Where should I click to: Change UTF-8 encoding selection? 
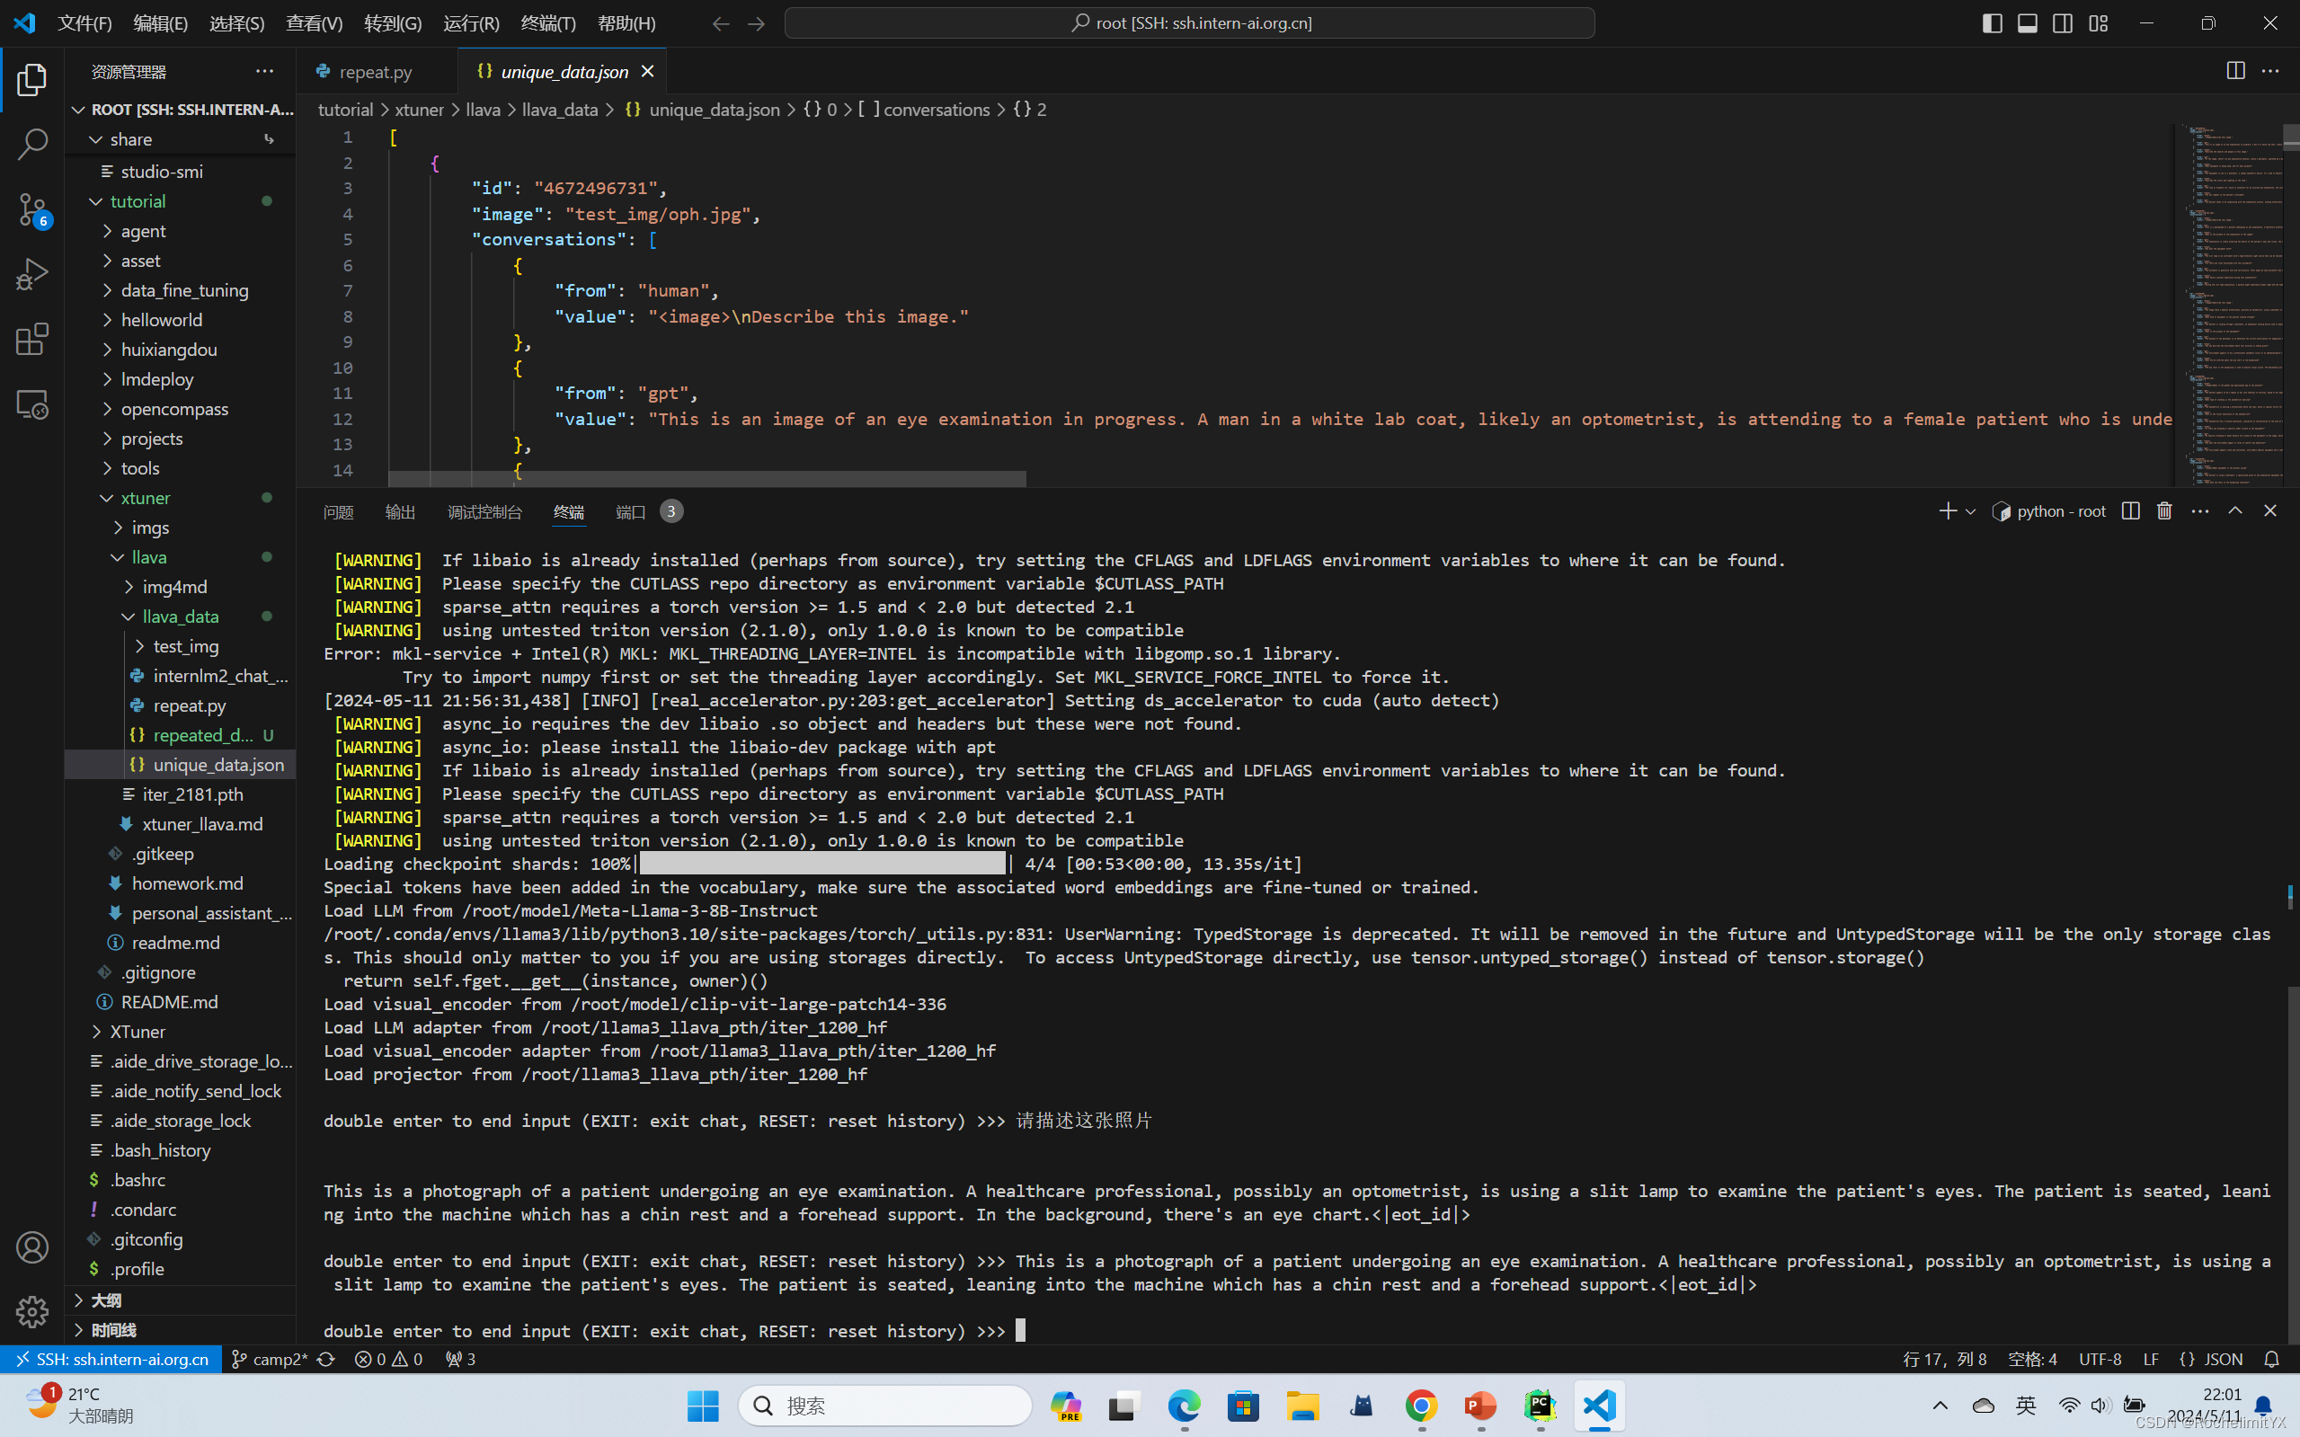tap(2100, 1359)
